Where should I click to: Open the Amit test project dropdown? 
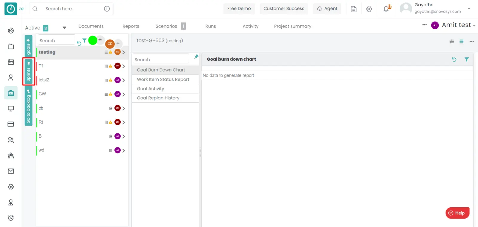[x=459, y=25]
